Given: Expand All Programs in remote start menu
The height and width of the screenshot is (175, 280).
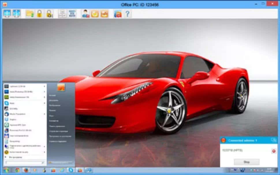Looking at the screenshot, I should pyautogui.click(x=12, y=157).
